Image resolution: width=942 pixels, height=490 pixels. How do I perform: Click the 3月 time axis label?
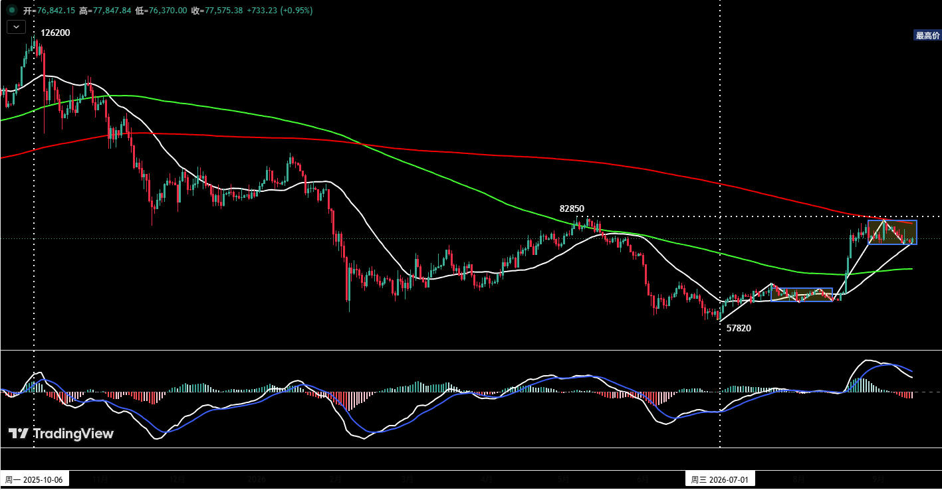(x=408, y=479)
